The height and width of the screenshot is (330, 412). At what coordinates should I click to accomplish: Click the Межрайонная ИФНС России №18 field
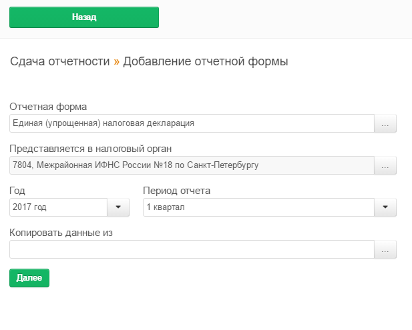pos(190,165)
